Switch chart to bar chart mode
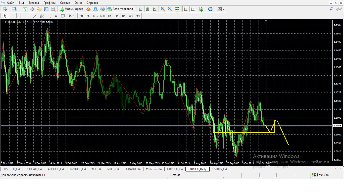Viewport: 344px width, 193px height. pyautogui.click(x=140, y=9)
